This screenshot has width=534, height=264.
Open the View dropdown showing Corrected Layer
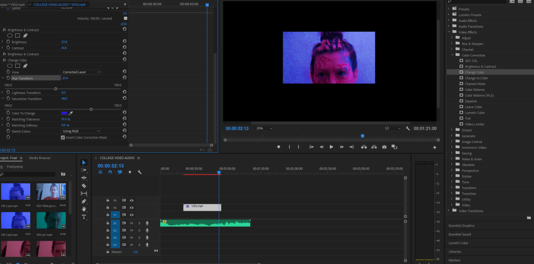pos(81,72)
